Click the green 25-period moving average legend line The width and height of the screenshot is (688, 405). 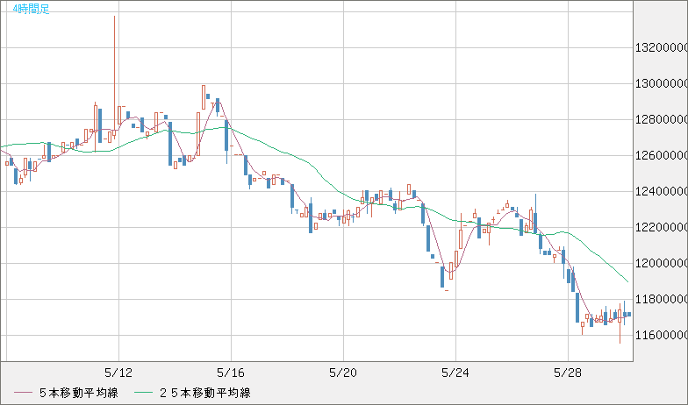pyautogui.click(x=144, y=393)
